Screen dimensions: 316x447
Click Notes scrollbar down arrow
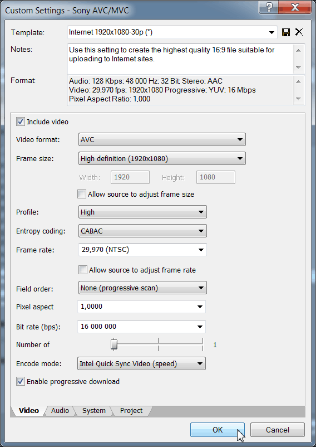pos(298,67)
